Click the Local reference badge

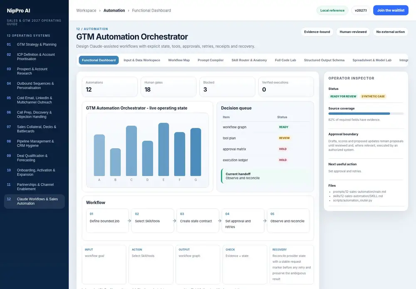332,10
